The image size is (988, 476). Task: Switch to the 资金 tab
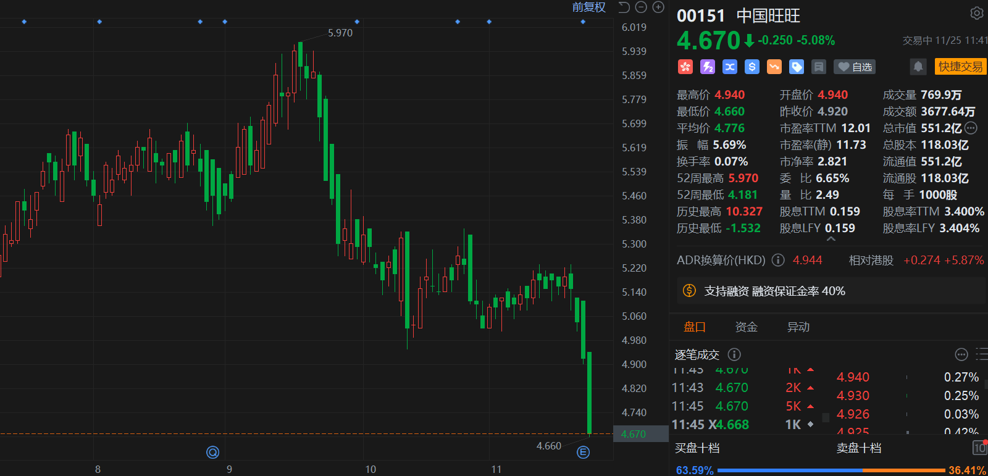click(746, 327)
